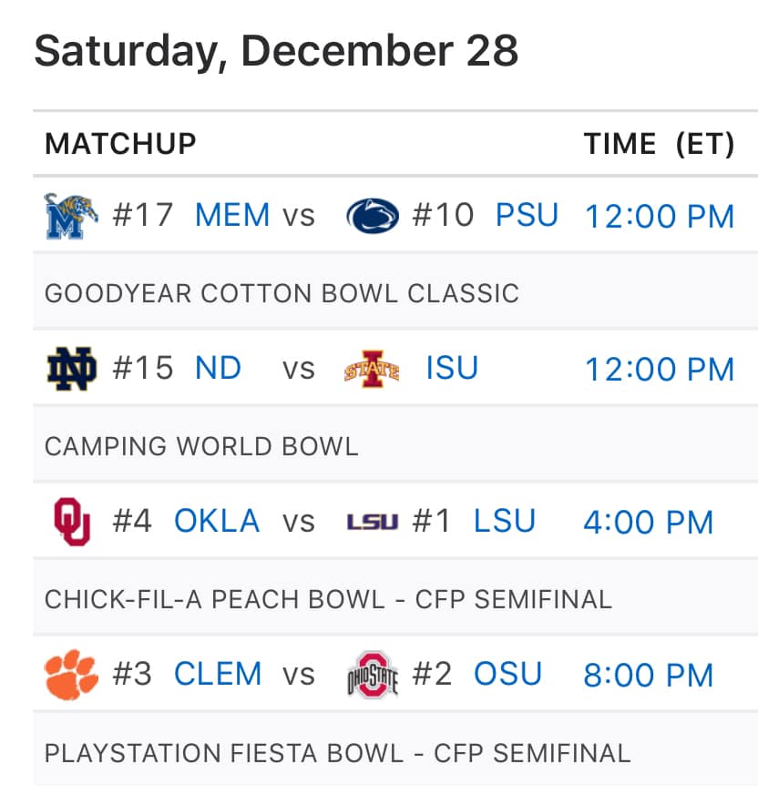
Task: Click the Clemson tiger paw logo
Action: coord(71,675)
